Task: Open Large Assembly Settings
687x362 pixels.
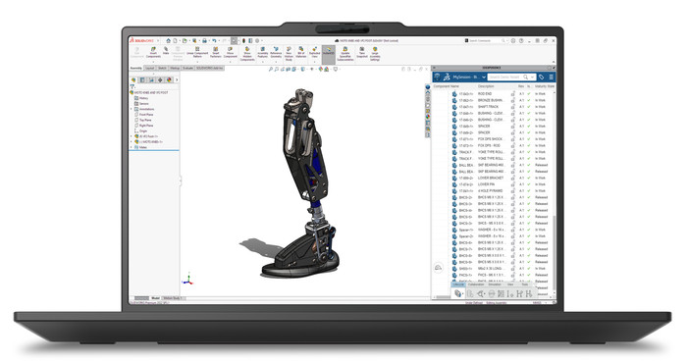Action: click(375, 53)
